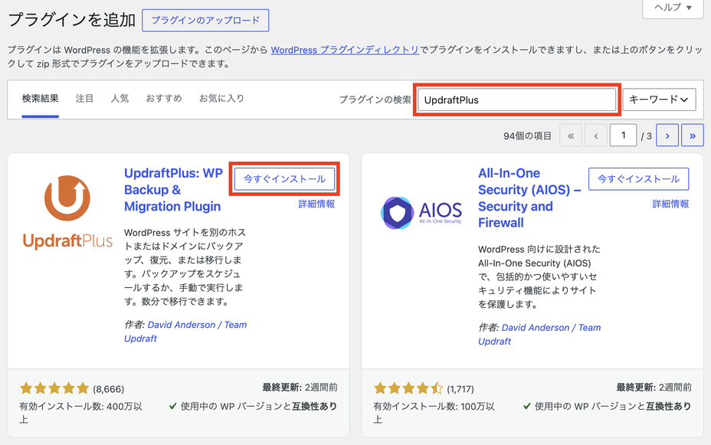Click 最終更新: 2週間前 on UpdraftPlus card
711x445 pixels.
tap(300, 388)
